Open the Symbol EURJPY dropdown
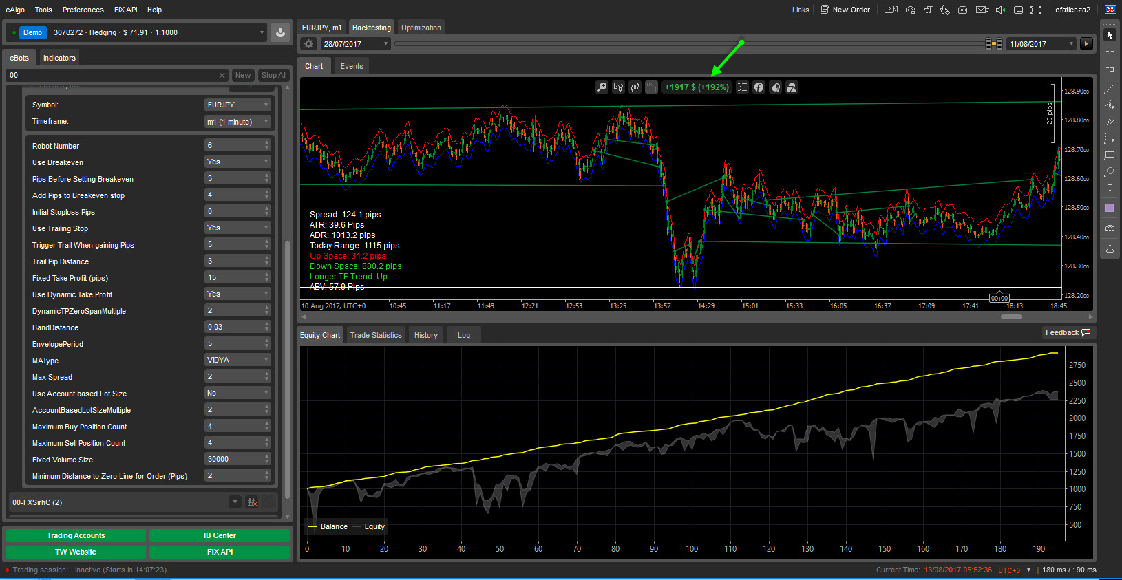 (237, 105)
